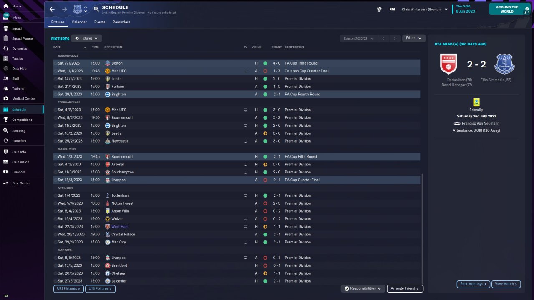
Task: Open Club Vision in the sidebar
Action: pyautogui.click(x=20, y=162)
